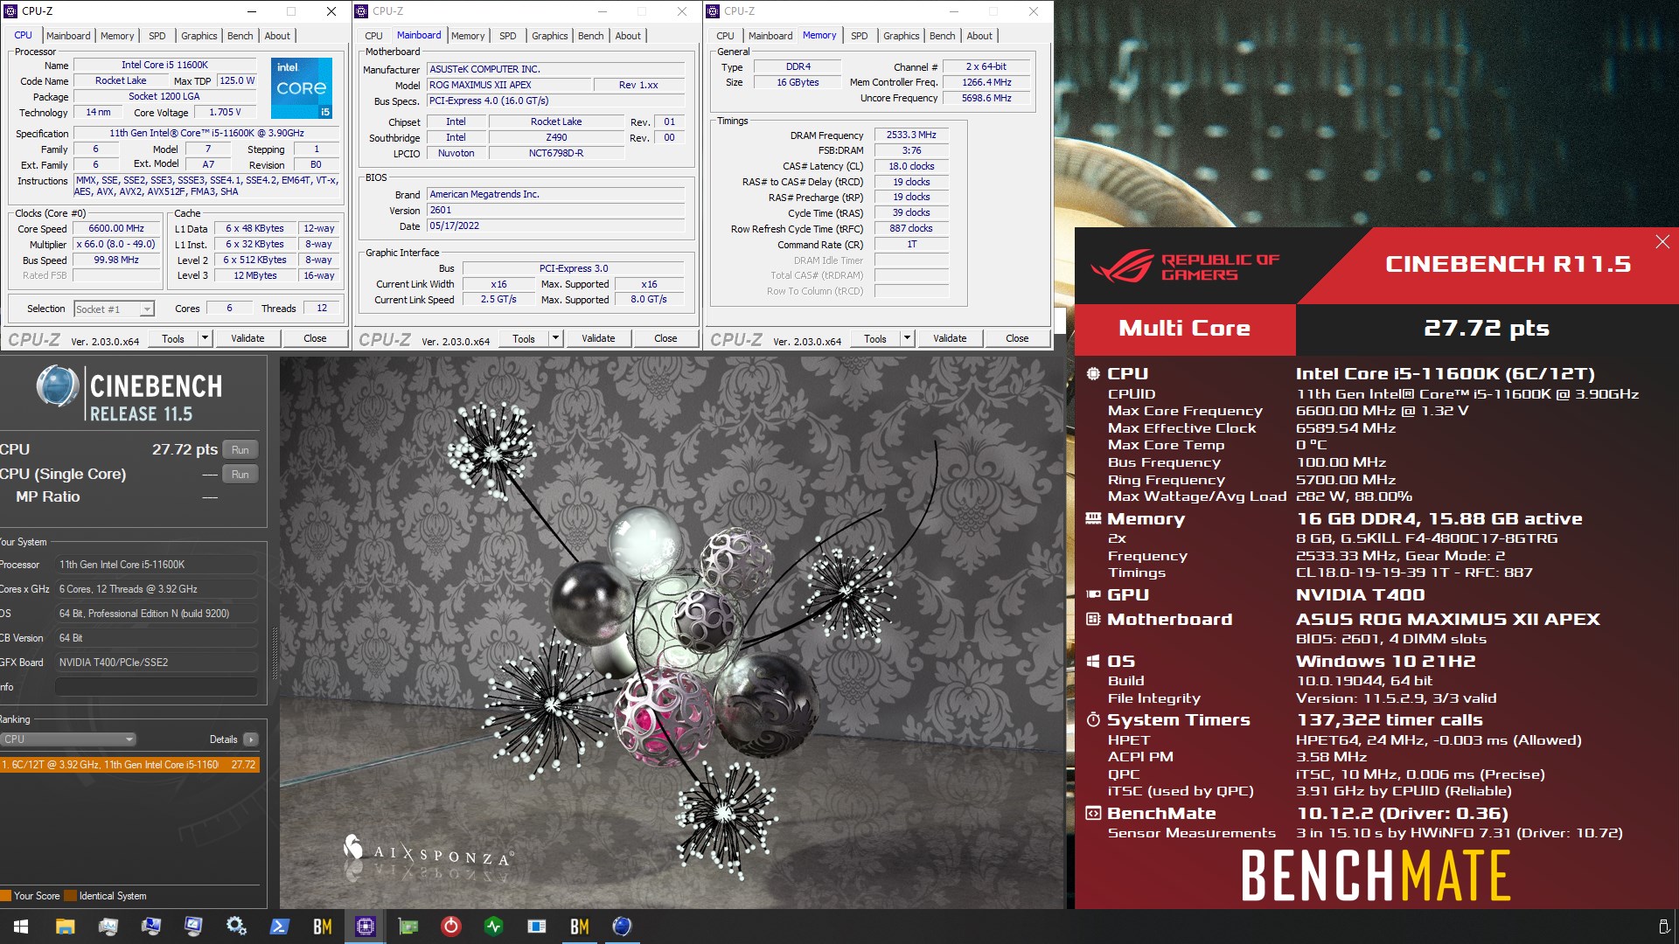Click the DRAM Frequency 2533.3 MHz value
Screen dimensions: 1679x944
point(911,135)
